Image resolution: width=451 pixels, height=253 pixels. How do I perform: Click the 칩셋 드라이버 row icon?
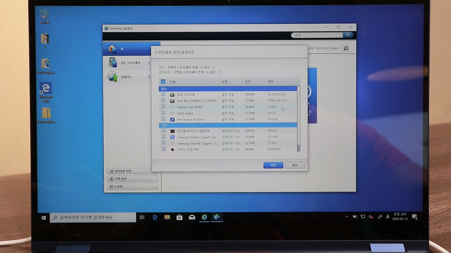pos(172,95)
